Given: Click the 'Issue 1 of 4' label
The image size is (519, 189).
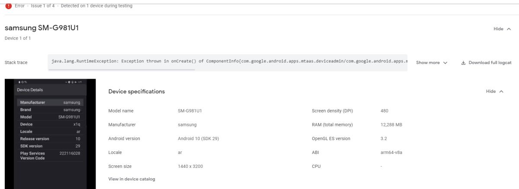Looking at the screenshot, I should [42, 6].
